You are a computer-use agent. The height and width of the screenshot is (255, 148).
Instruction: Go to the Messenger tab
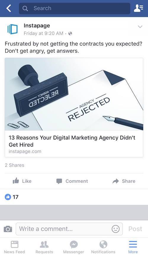coord(74,247)
